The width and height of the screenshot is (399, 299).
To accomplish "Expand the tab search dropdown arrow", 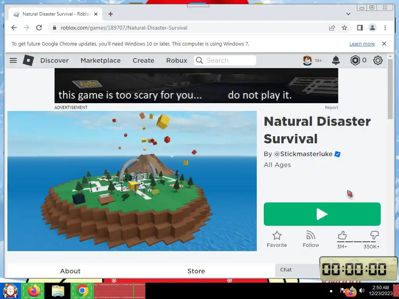I will 348,14.
